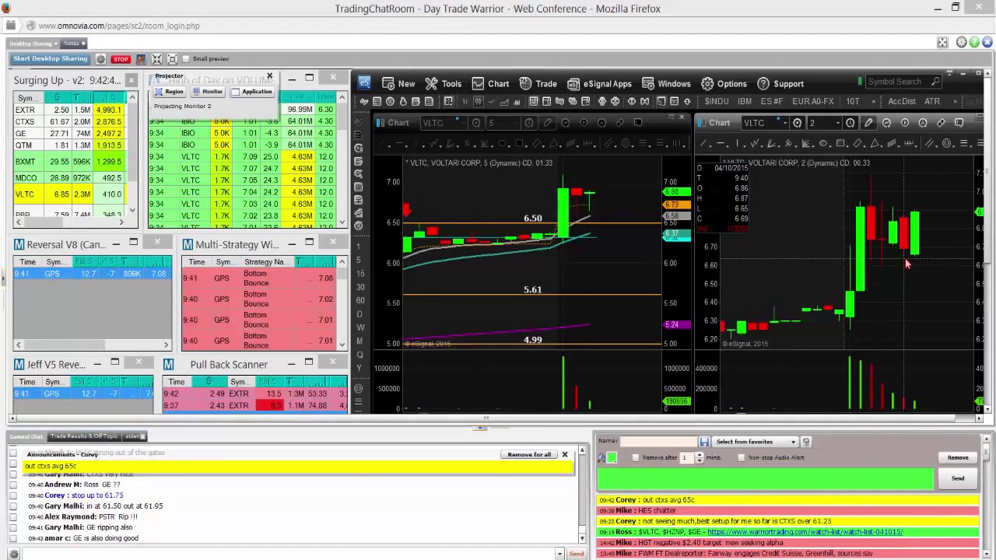
Task: Select Region in the Projector panel
Action: [x=169, y=92]
